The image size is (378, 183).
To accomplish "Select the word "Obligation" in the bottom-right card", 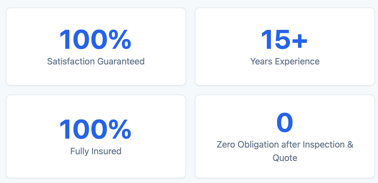I will point(258,145).
